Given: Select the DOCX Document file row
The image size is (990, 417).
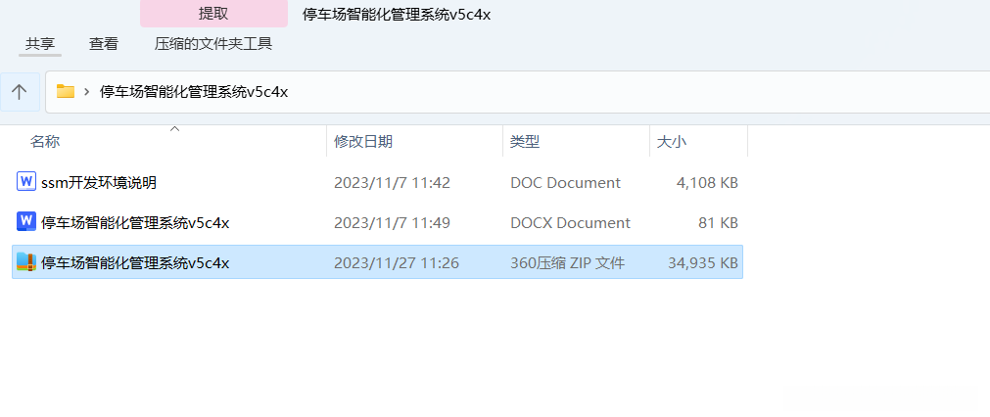Looking at the screenshot, I should tap(378, 222).
